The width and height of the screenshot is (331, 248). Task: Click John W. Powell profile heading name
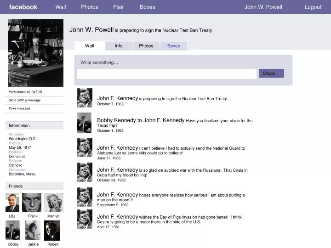[91, 30]
